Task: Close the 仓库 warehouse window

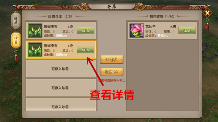Action: click(x=207, y=13)
